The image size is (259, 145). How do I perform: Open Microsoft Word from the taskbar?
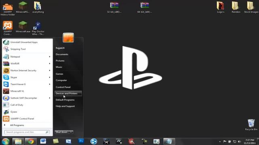tap(43, 141)
